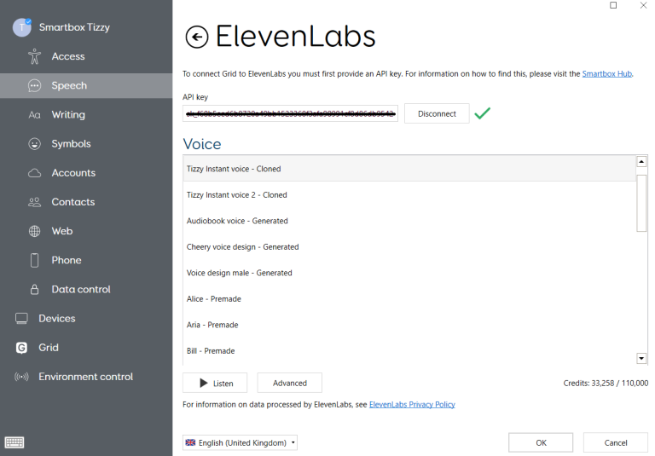Click the UK flag icon

click(x=190, y=442)
